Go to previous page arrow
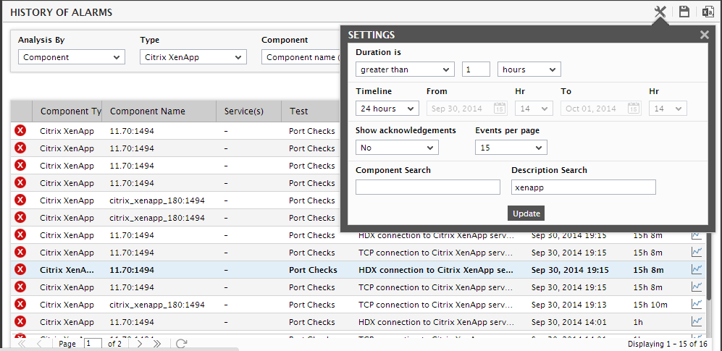The height and width of the screenshot is (351, 722). click(40, 344)
